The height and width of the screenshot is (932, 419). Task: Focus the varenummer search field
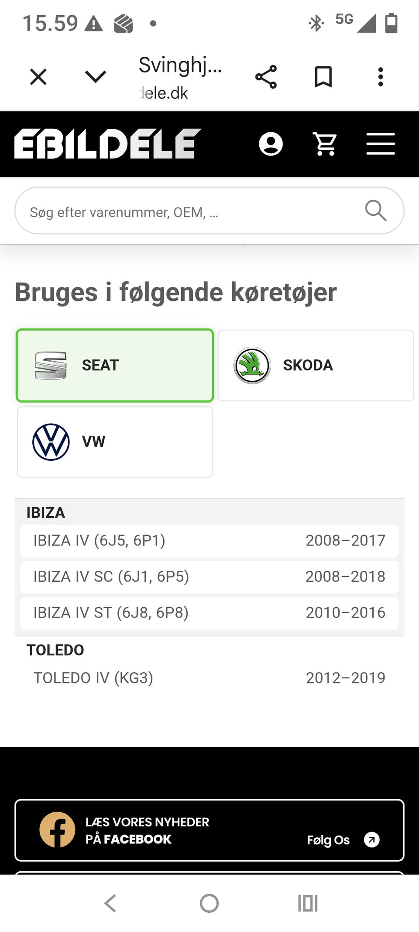pyautogui.click(x=192, y=212)
